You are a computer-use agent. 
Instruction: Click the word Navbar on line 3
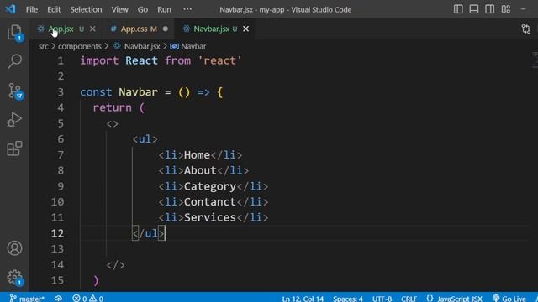pyautogui.click(x=138, y=92)
